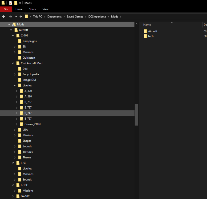Switch to the View ribbon tab

click(45, 9)
